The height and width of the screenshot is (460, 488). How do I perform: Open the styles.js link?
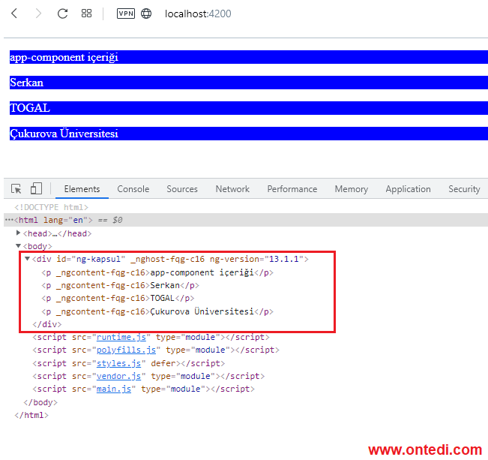click(x=118, y=363)
